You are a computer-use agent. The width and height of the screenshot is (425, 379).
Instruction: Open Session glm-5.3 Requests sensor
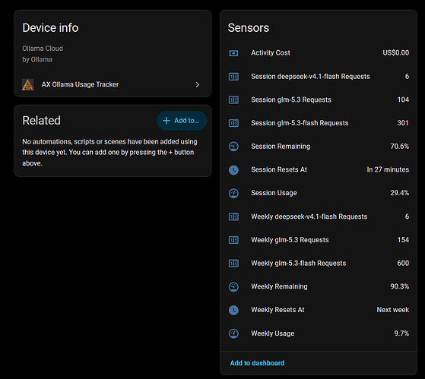tap(319, 100)
